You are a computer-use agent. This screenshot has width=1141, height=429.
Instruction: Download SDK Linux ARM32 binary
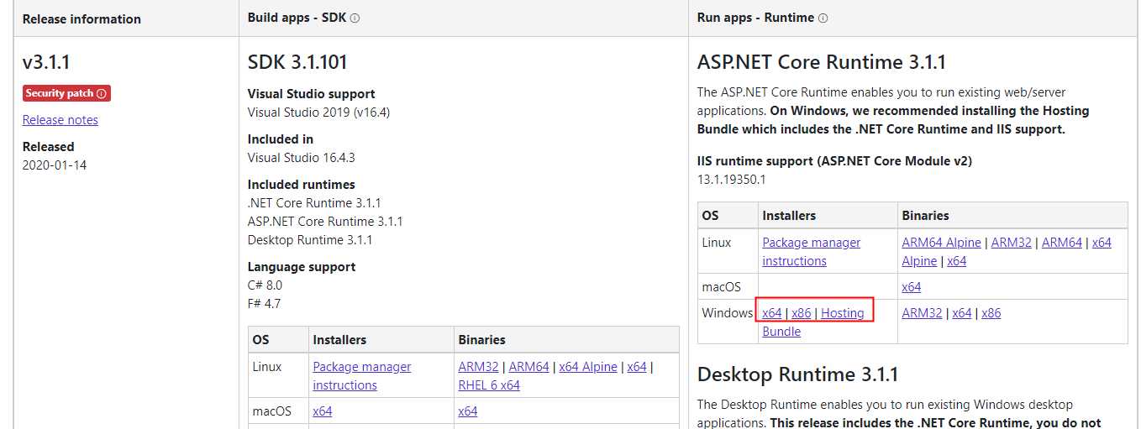click(478, 367)
